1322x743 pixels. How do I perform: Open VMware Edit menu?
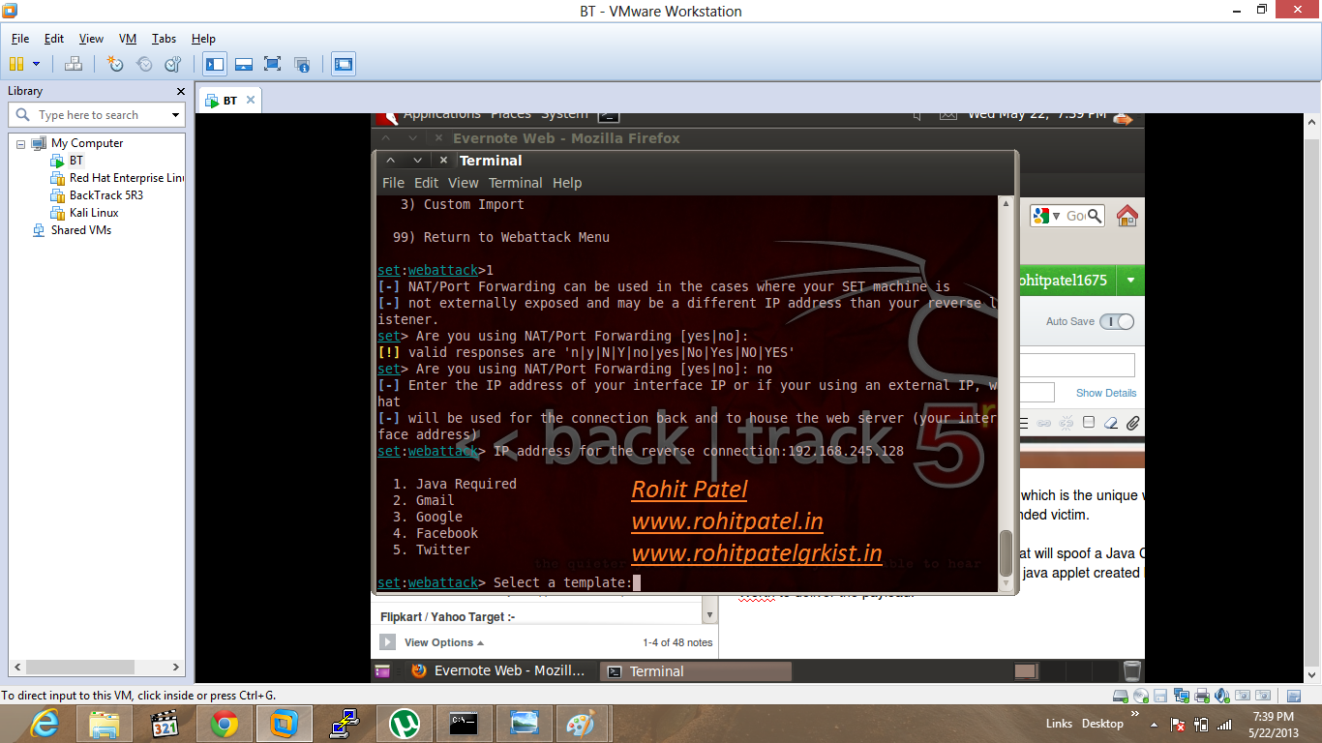tap(54, 39)
